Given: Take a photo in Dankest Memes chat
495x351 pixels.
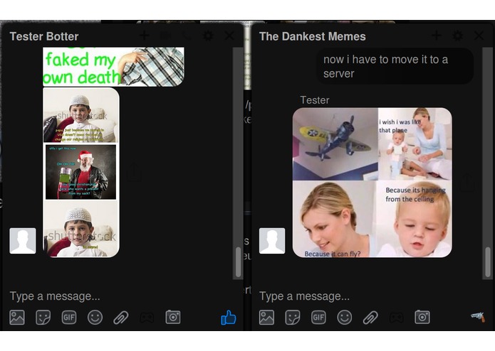Looking at the screenshot, I should pos(422,317).
